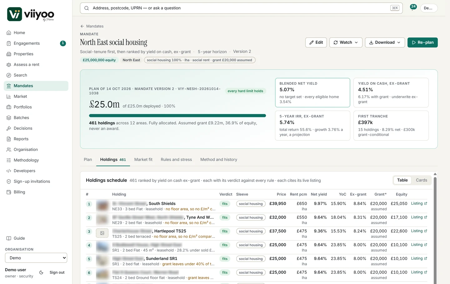The height and width of the screenshot is (284, 450).
Task: Open the Home page icon in sidebar
Action: click(x=9, y=33)
